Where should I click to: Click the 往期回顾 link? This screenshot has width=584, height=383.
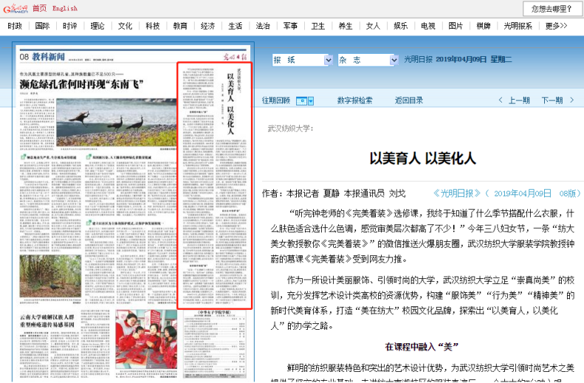[x=275, y=100]
